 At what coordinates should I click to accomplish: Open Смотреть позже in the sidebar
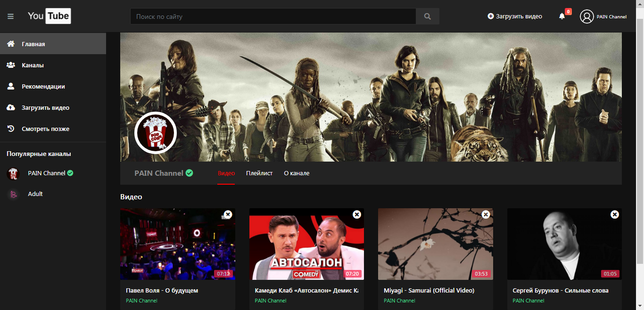pos(53,129)
